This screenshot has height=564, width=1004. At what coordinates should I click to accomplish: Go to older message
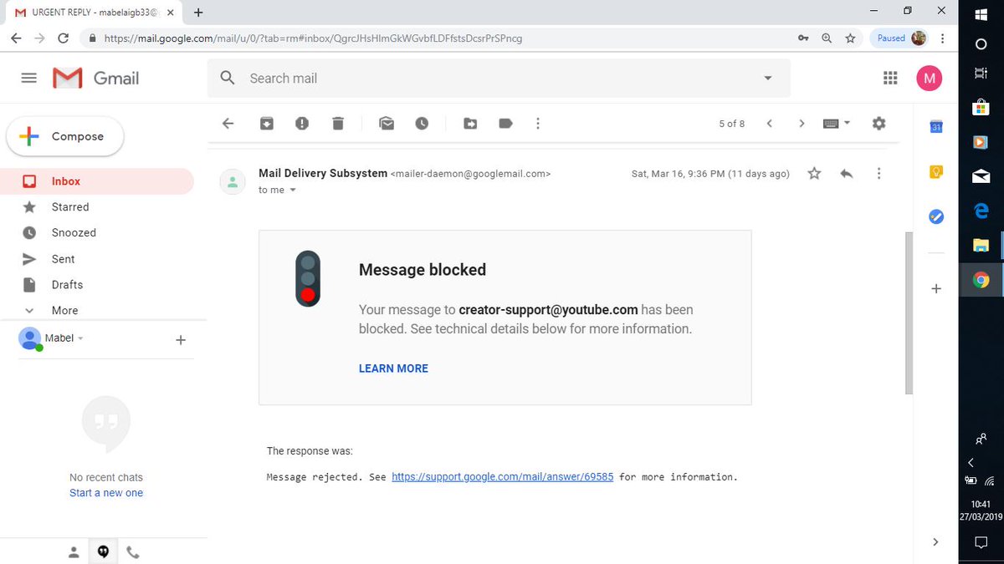click(x=802, y=123)
